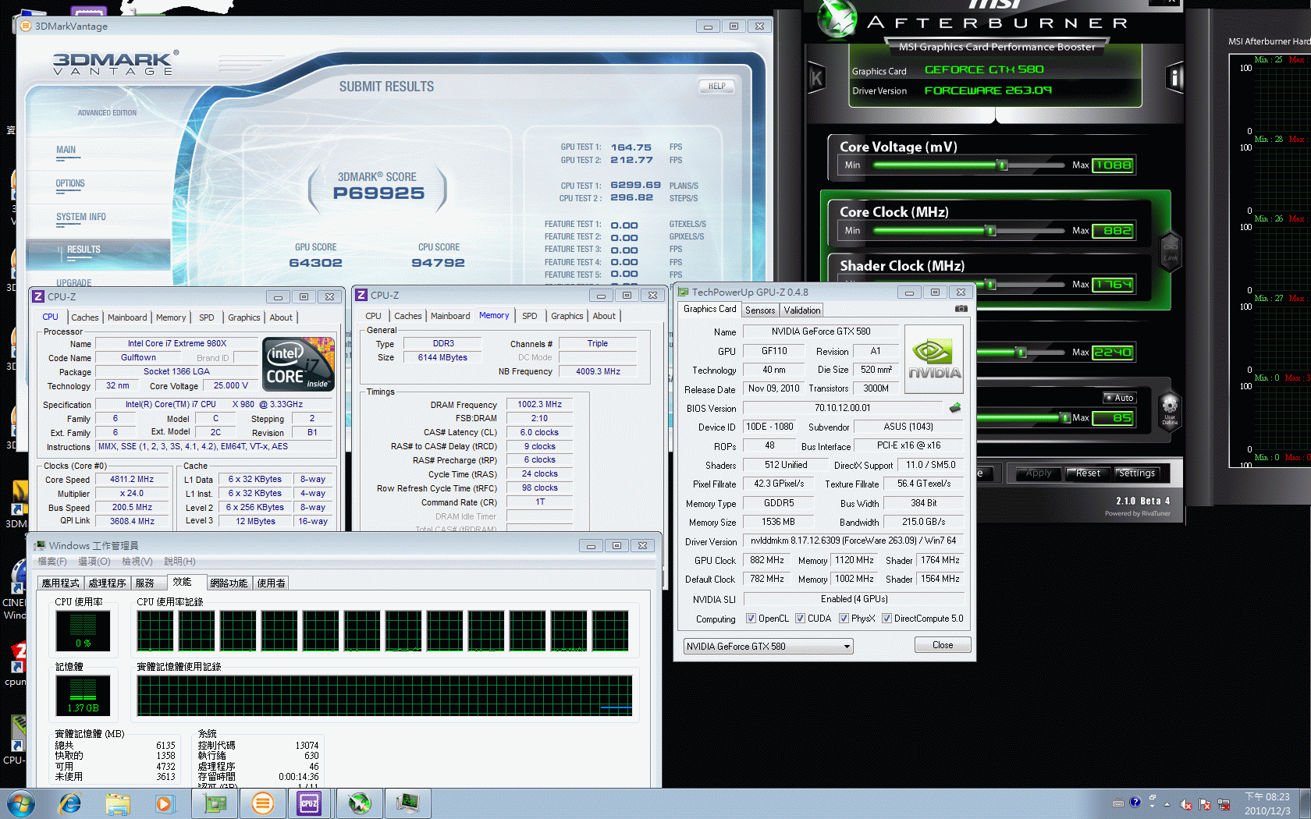Open Internet Explorer from the taskbar
The height and width of the screenshot is (819, 1311).
click(70, 803)
